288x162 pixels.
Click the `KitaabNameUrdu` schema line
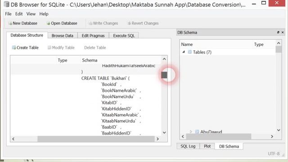(x=121, y=121)
